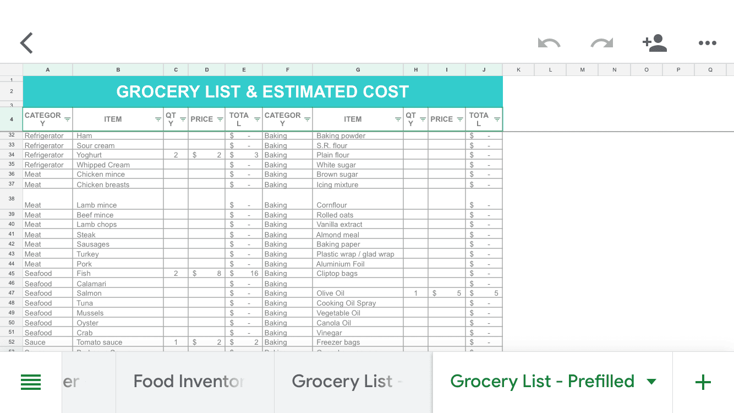
Task: Open the Grocery List - Prefilled tab dropdown
Action: tap(651, 381)
